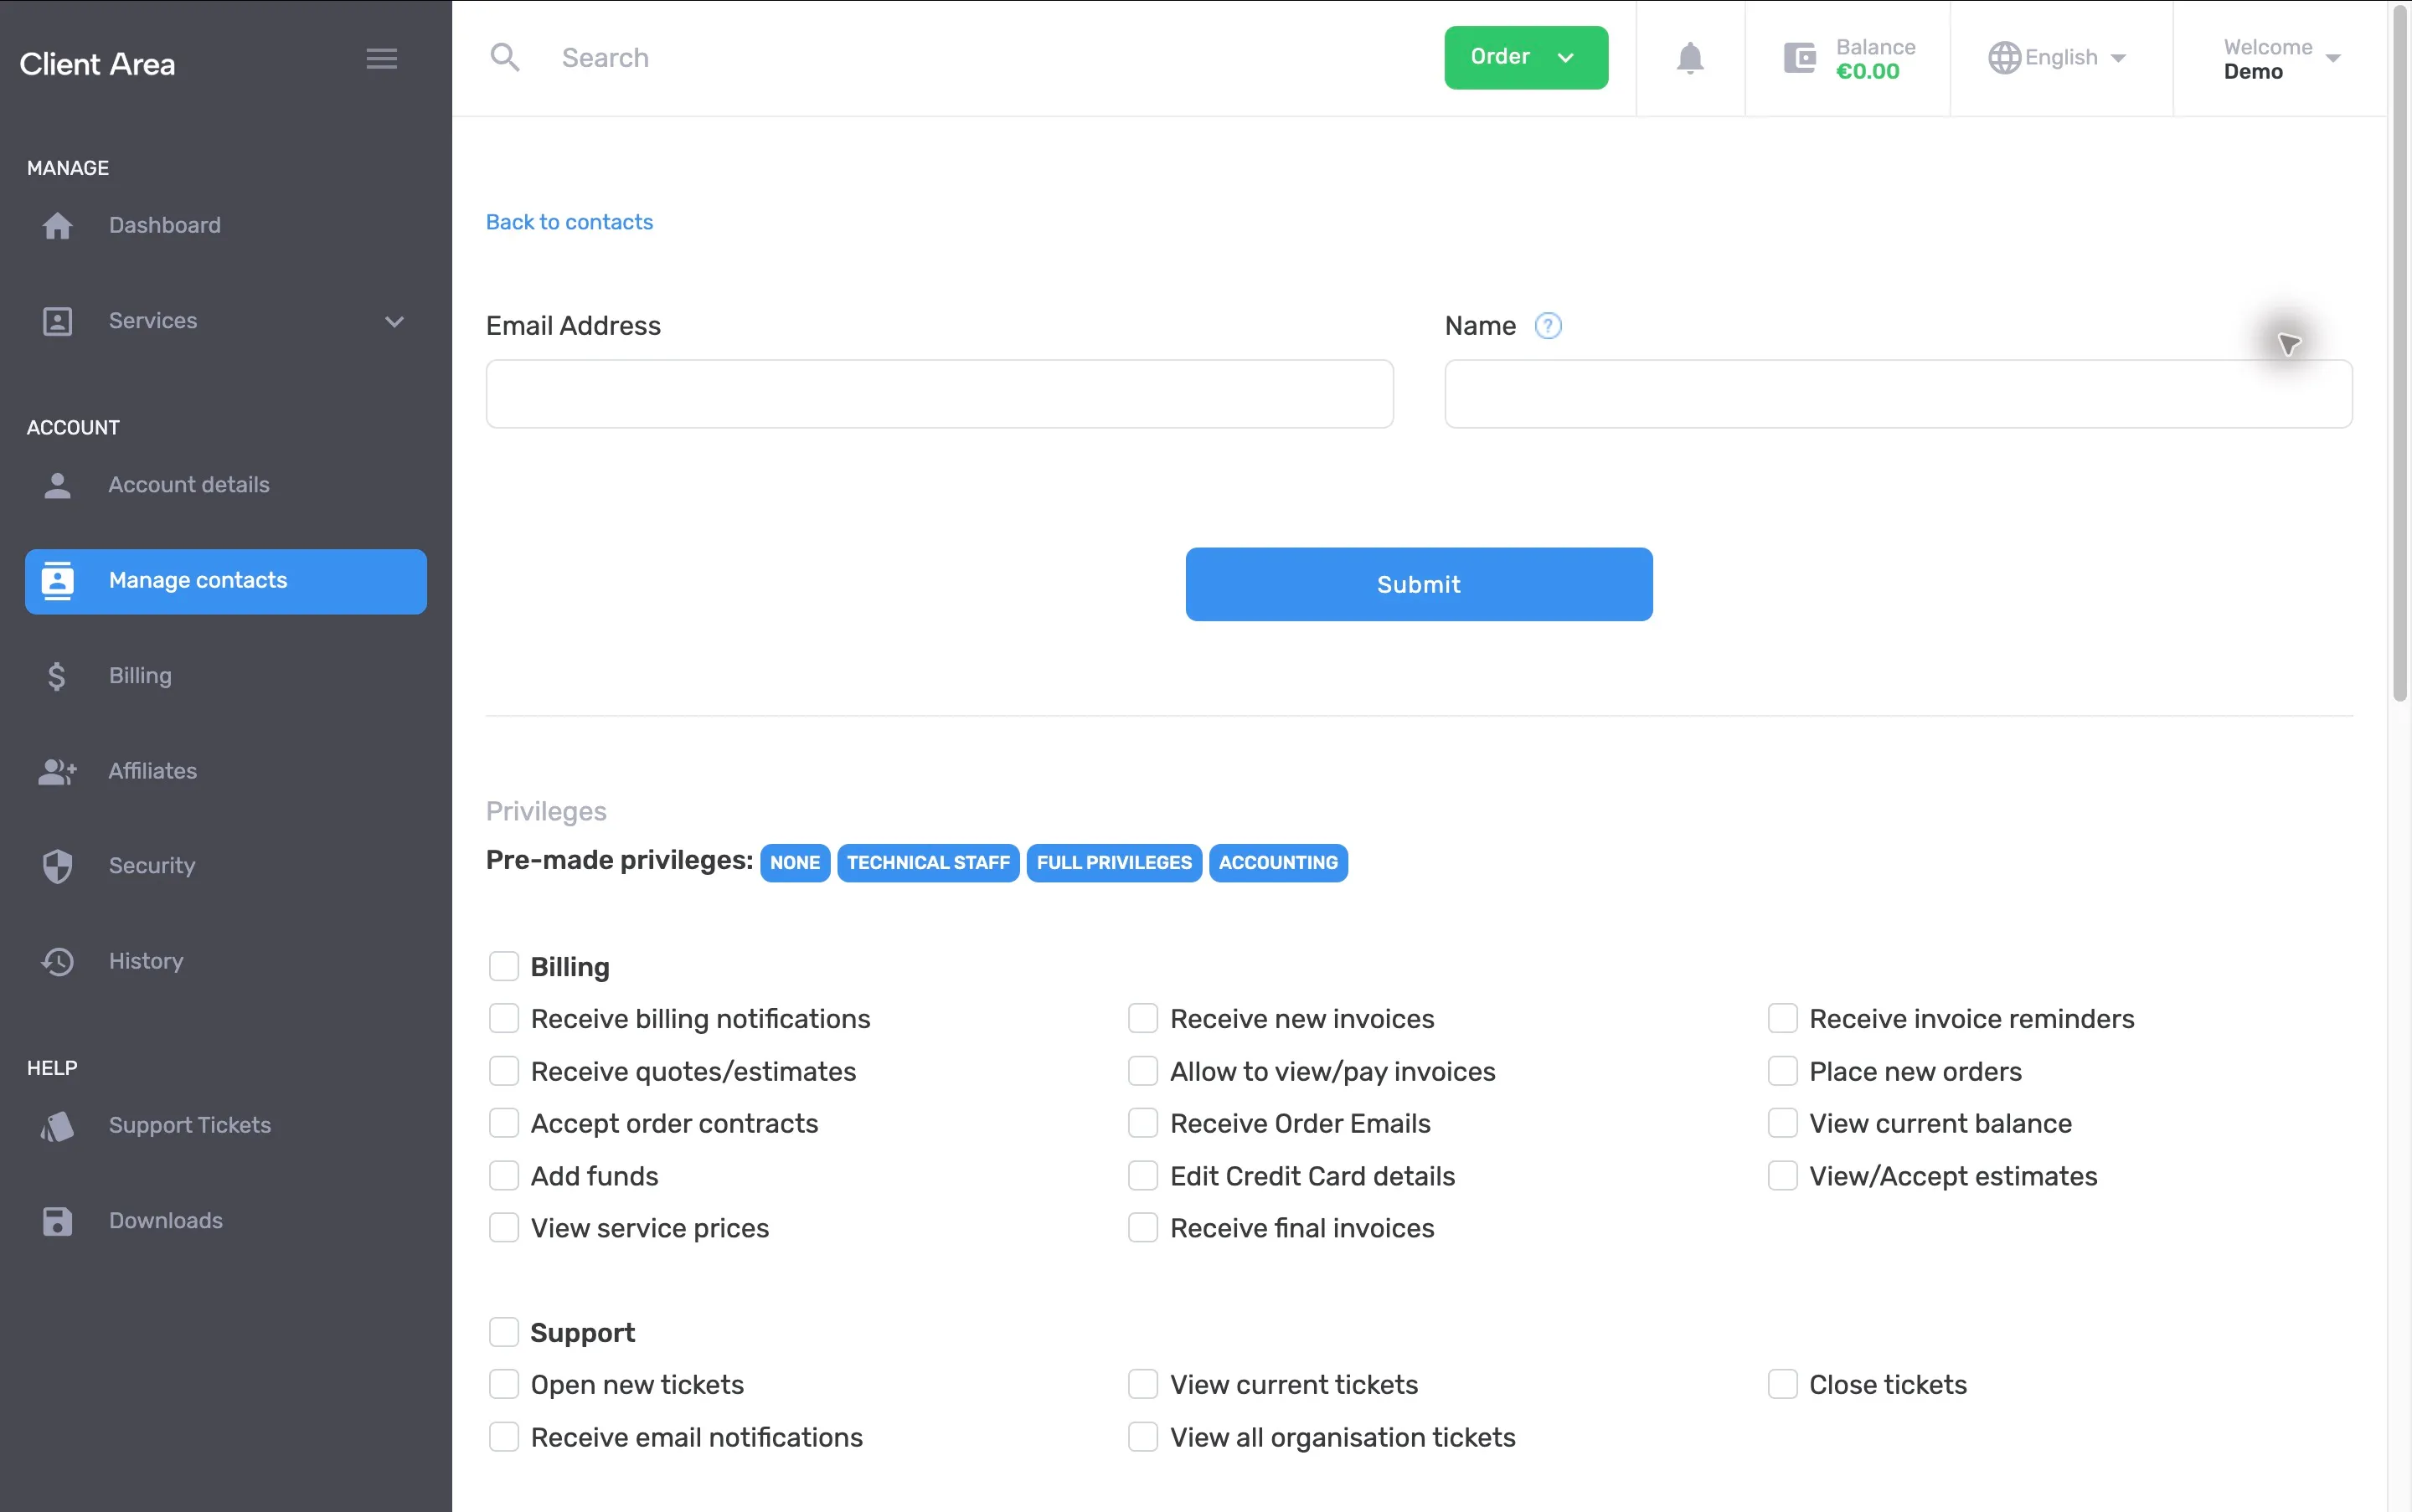This screenshot has width=2412, height=1512.
Task: Enable Receive billing notifications
Action: pyautogui.click(x=503, y=1018)
